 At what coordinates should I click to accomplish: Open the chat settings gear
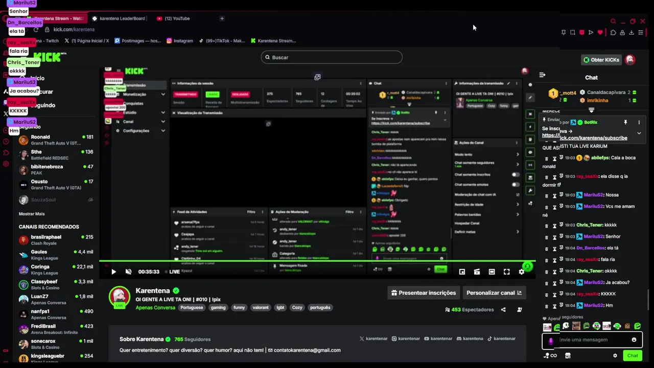tap(615, 356)
